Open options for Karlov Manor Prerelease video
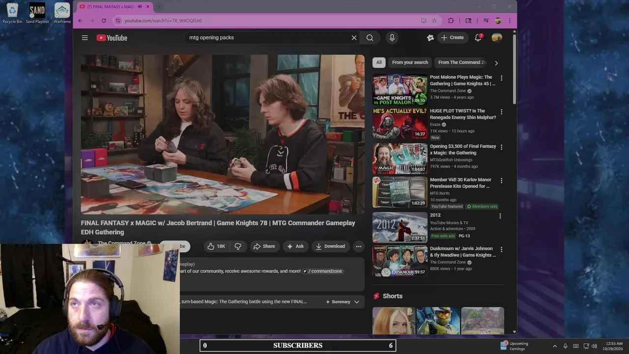This screenshot has height=354, width=629. 501,180
